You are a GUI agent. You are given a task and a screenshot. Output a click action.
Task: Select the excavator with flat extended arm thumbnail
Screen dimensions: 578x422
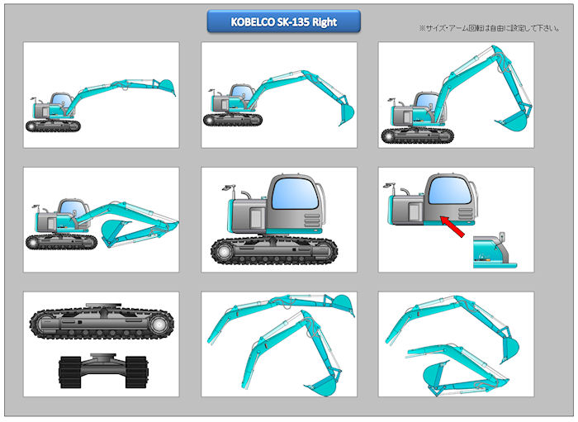coord(101,95)
